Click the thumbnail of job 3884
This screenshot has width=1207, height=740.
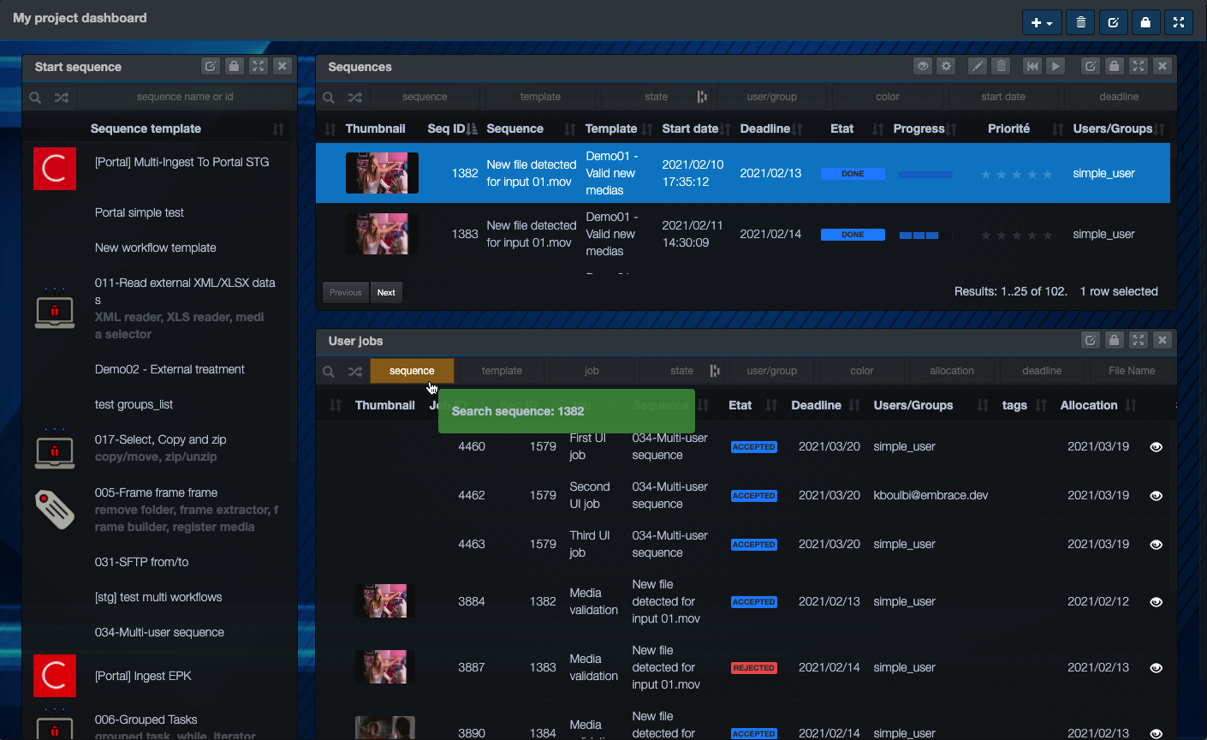tap(385, 601)
